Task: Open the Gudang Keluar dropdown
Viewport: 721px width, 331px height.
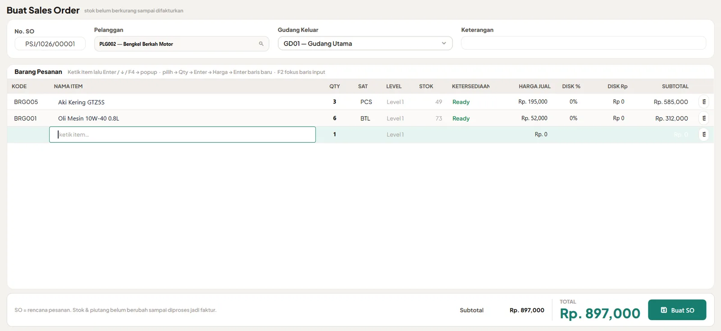Action: point(365,44)
